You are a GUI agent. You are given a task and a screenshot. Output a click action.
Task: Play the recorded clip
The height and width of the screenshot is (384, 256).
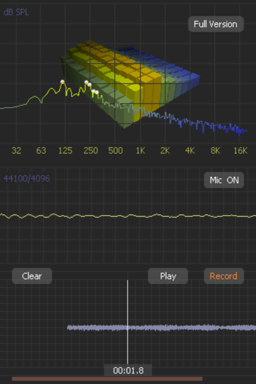coord(168,276)
